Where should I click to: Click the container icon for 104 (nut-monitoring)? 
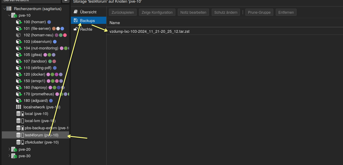[x=19, y=48]
